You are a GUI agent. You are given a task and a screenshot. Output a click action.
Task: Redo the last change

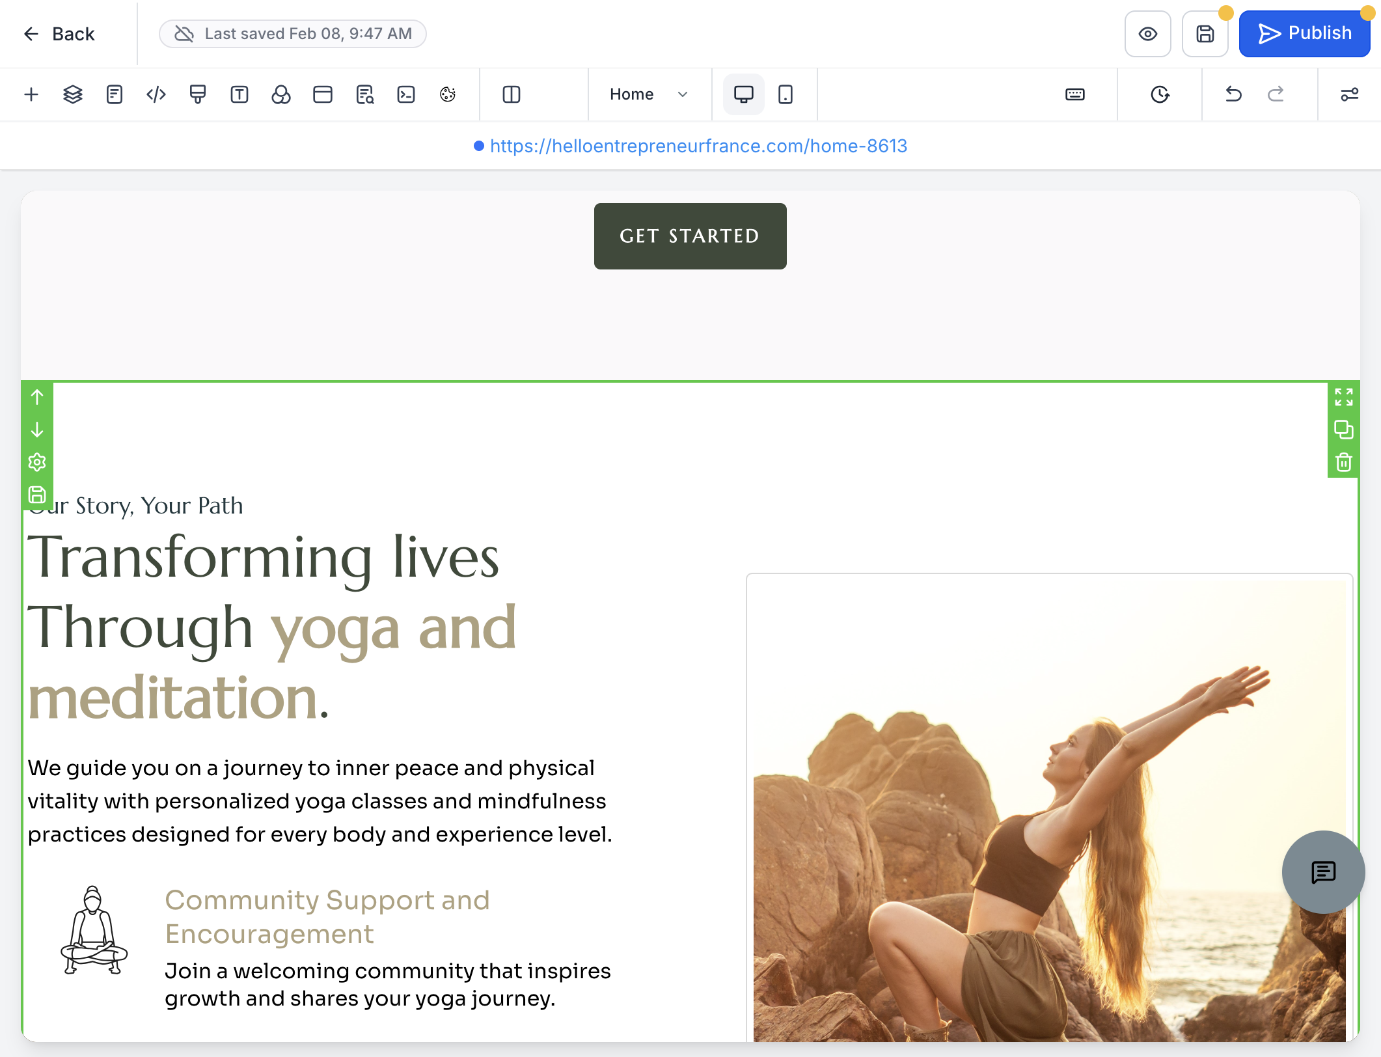pyautogui.click(x=1276, y=95)
